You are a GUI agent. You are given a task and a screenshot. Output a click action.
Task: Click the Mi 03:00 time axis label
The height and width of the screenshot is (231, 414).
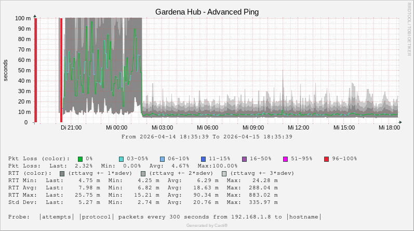tap(162, 127)
